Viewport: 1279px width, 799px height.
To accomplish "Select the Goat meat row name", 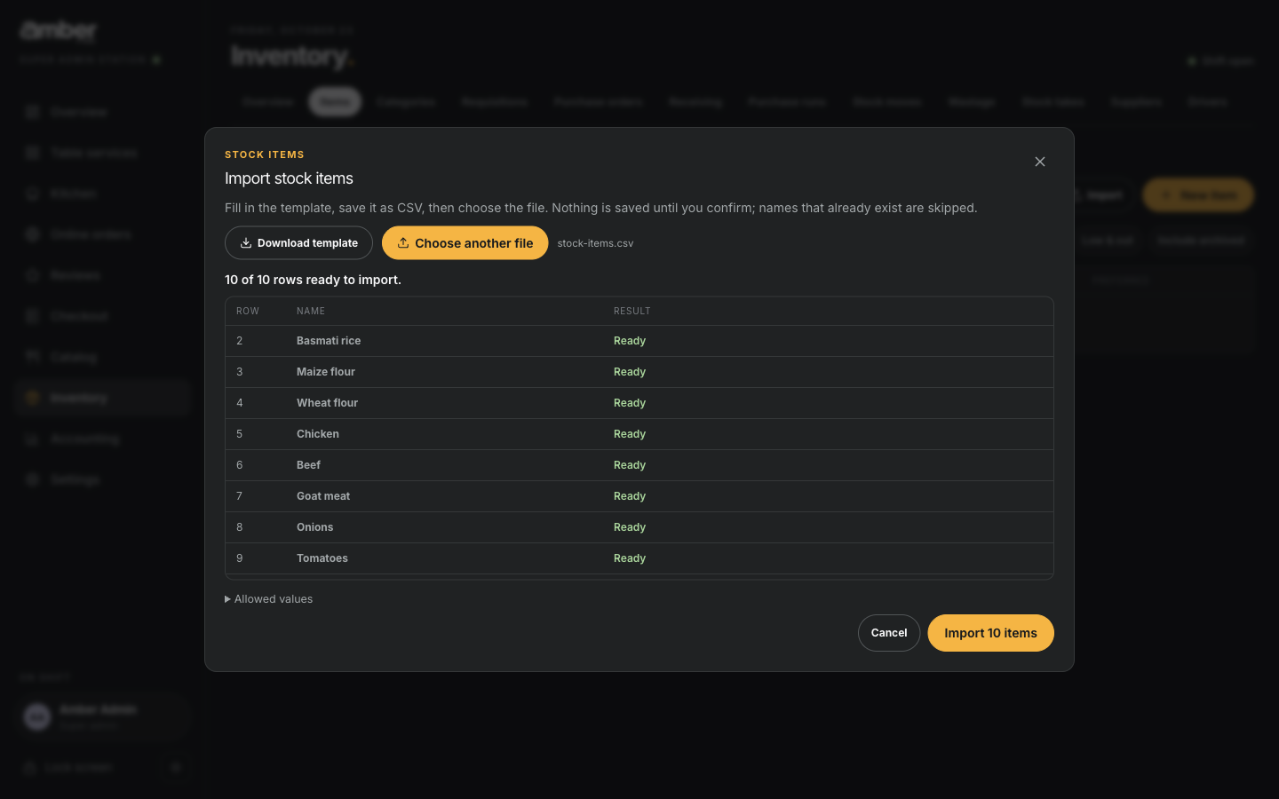I will (323, 496).
